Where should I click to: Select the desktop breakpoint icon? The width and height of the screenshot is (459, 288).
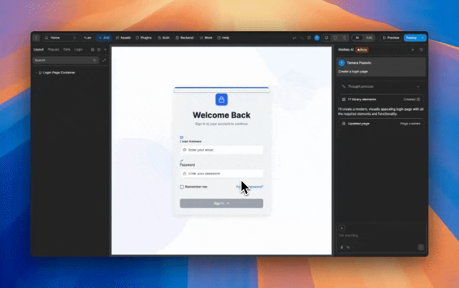click(x=326, y=38)
